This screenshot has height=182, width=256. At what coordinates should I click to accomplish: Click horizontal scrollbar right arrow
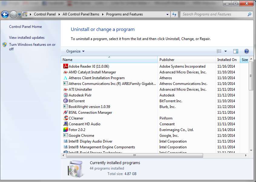pos(246,155)
